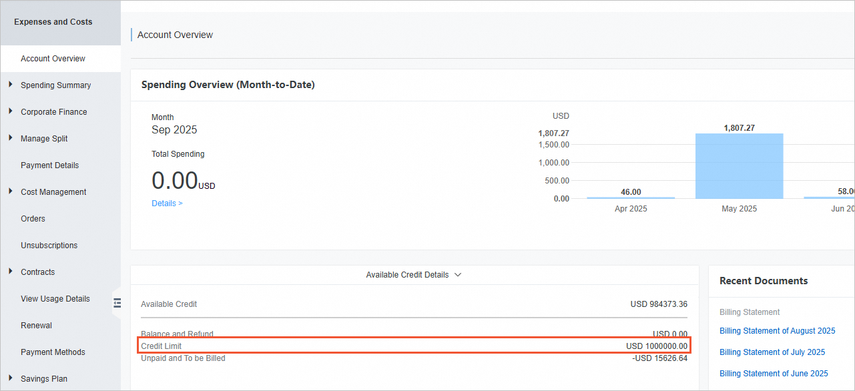Expand the Savings Plan arrow
The image size is (855, 391).
(10, 378)
